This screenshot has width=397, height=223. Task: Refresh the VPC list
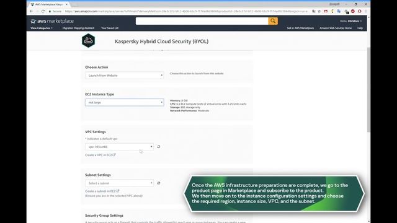(159, 147)
